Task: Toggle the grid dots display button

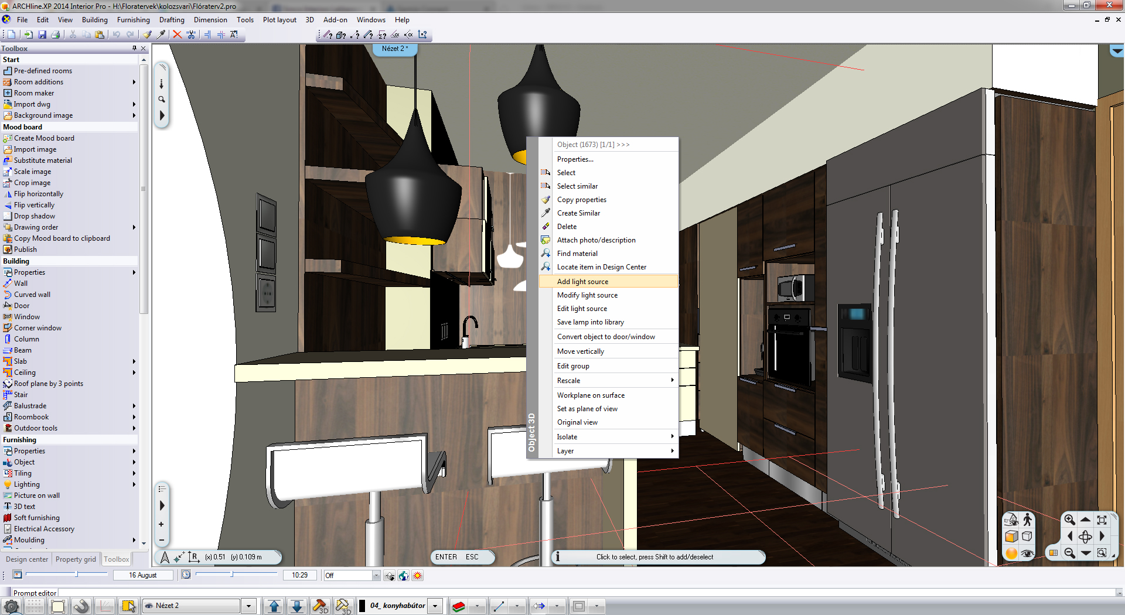Action: 34,606
